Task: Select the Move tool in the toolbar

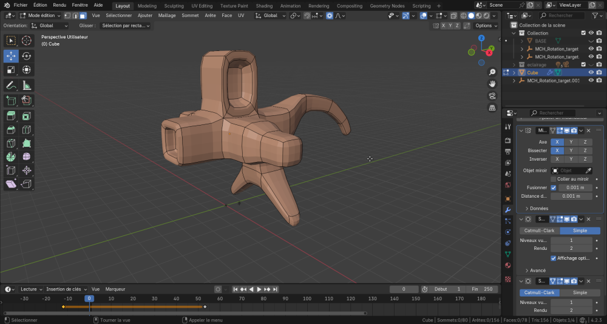Action: click(x=11, y=56)
